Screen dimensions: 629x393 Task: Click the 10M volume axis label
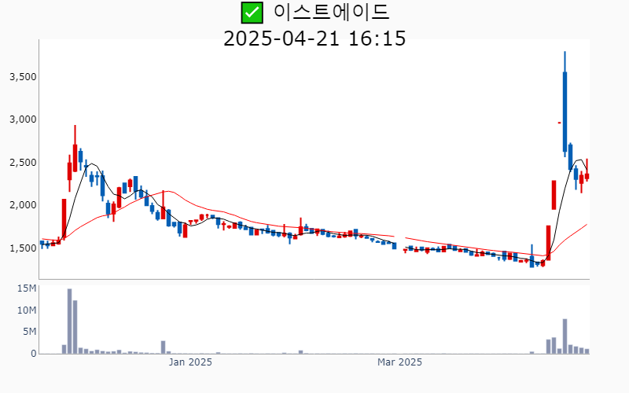click(x=27, y=310)
